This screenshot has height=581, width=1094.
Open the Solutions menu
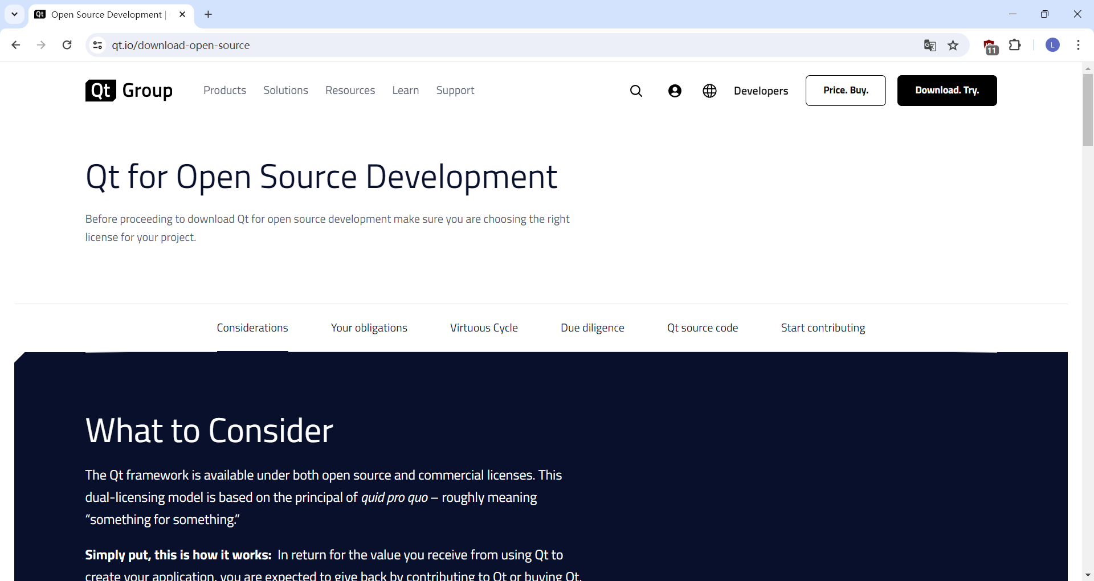(285, 91)
